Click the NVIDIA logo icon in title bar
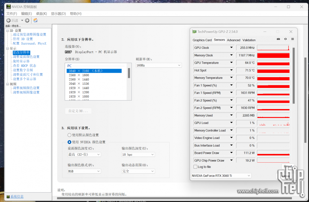This screenshot has width=309, height=202. click(x=9, y=7)
